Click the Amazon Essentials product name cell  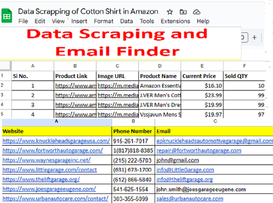coord(160,85)
